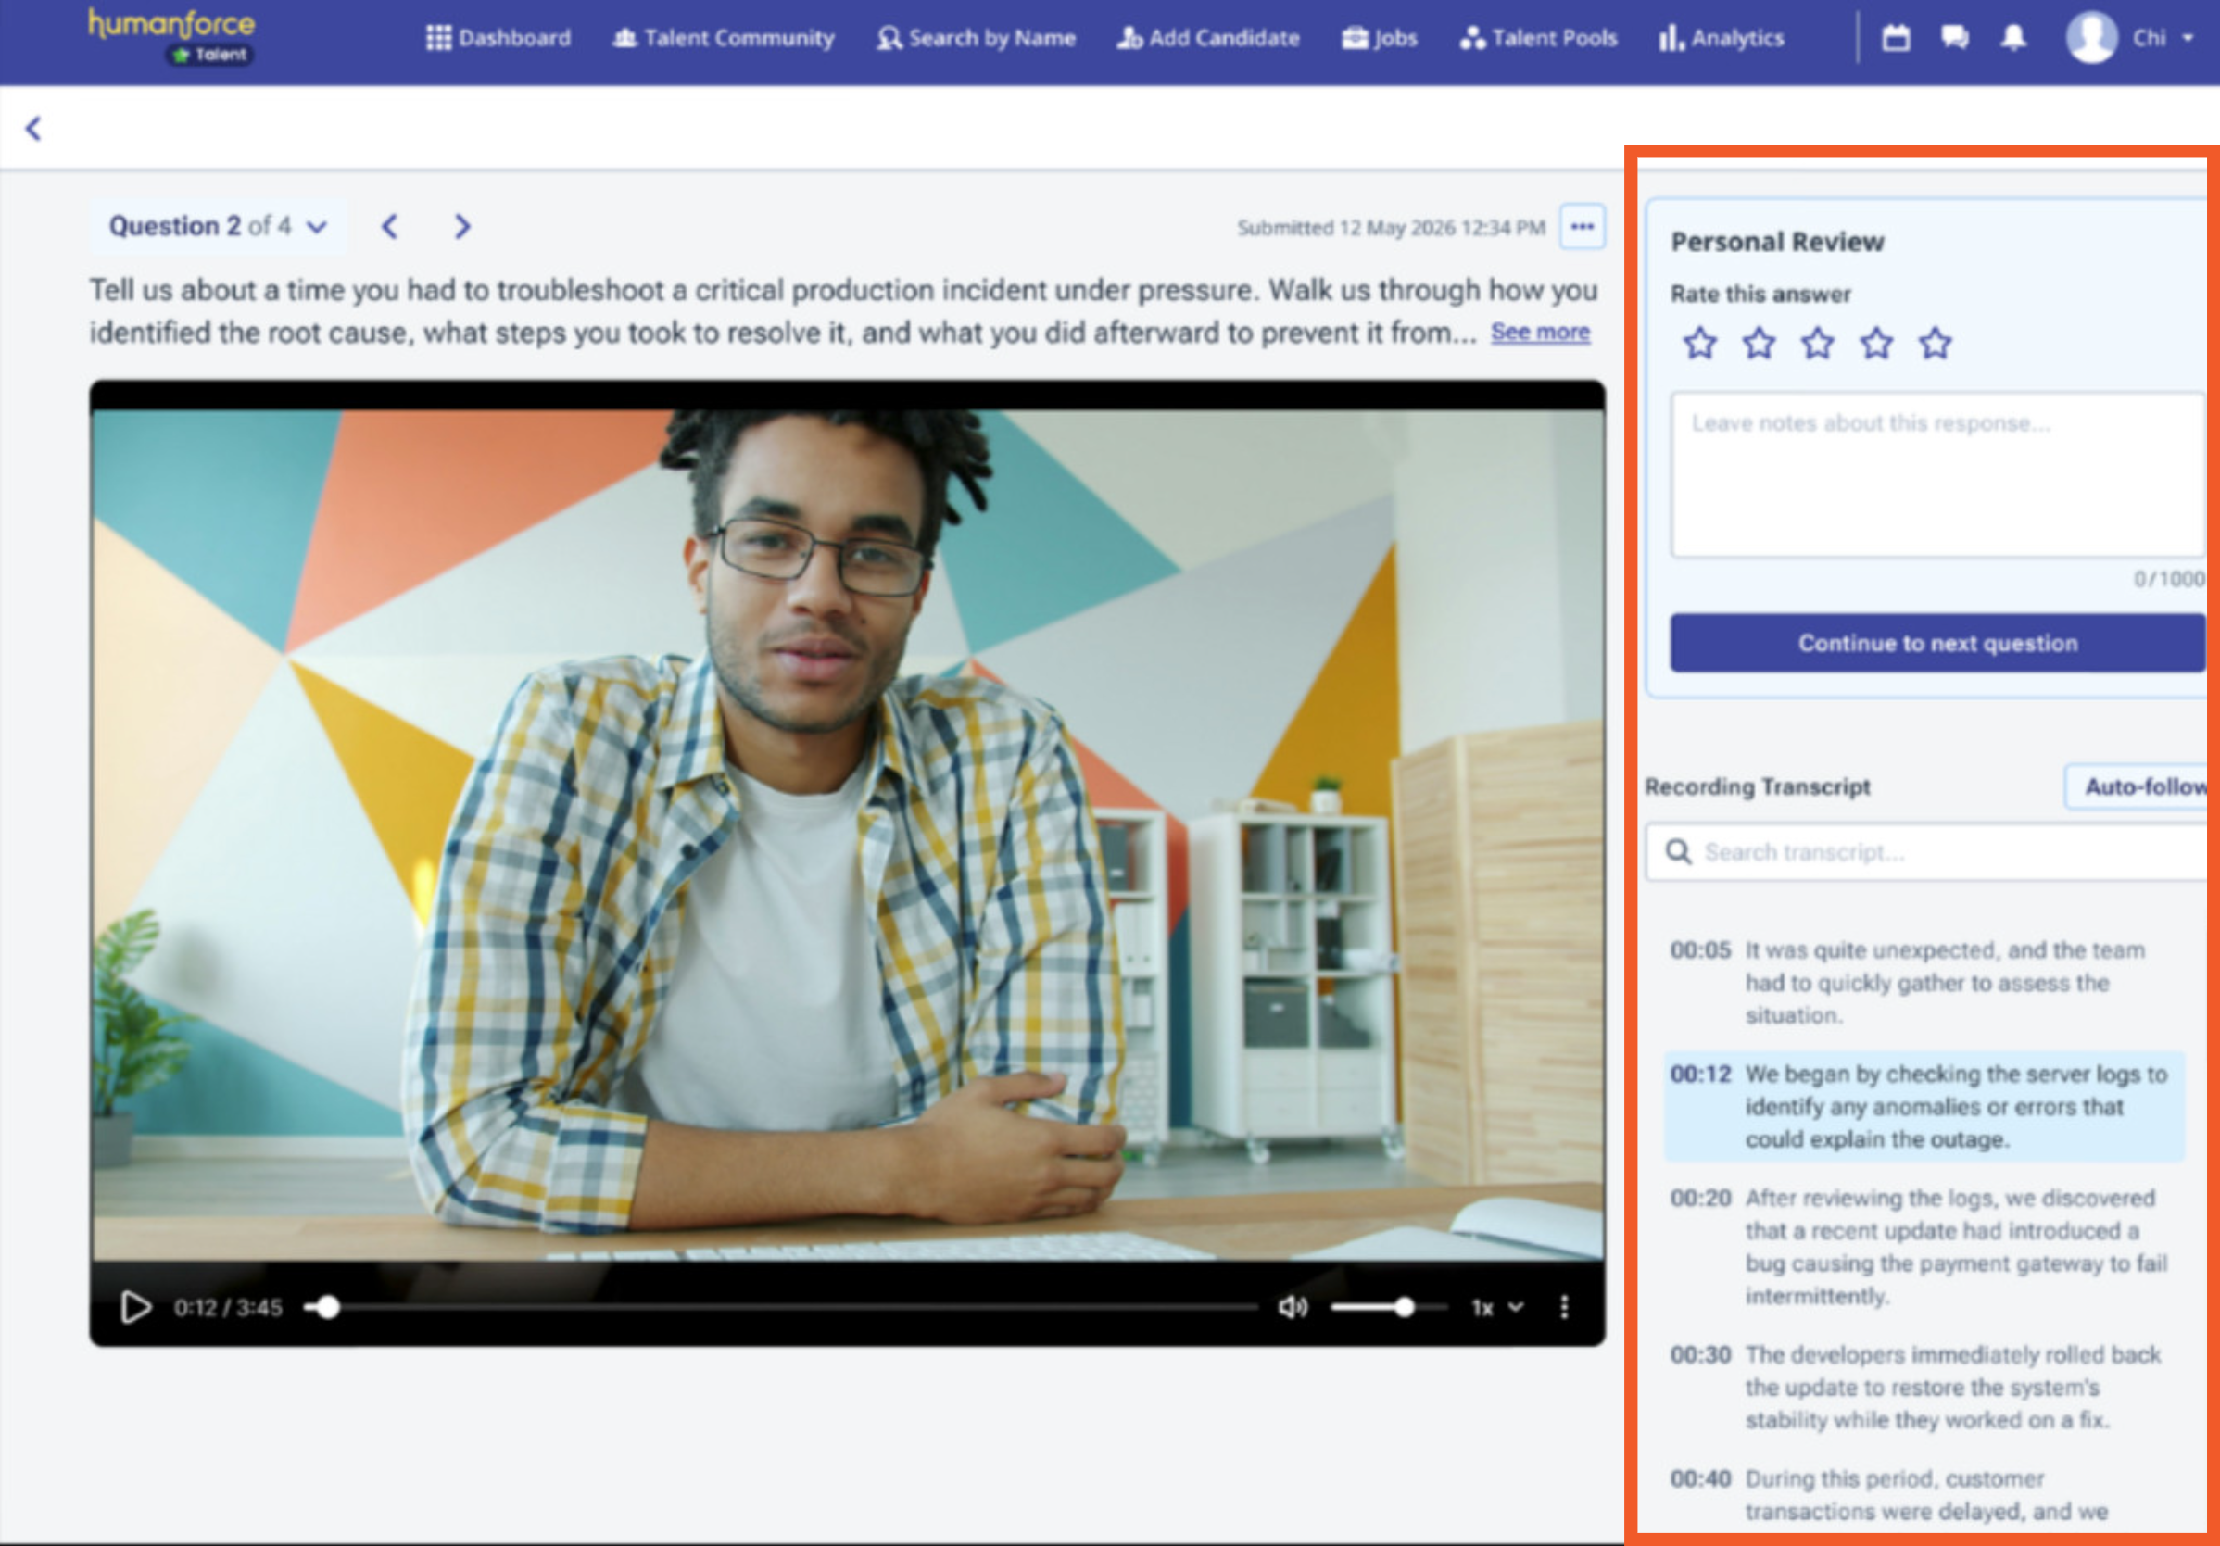Open the three-dot submission options button
Screen dimensions: 2220x1546
pyautogui.click(x=1582, y=227)
